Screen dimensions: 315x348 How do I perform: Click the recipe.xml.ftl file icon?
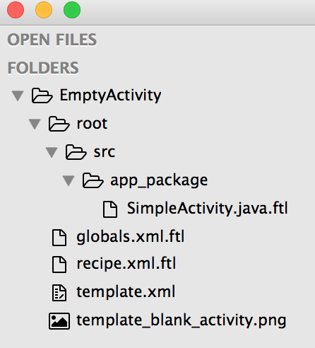(59, 265)
